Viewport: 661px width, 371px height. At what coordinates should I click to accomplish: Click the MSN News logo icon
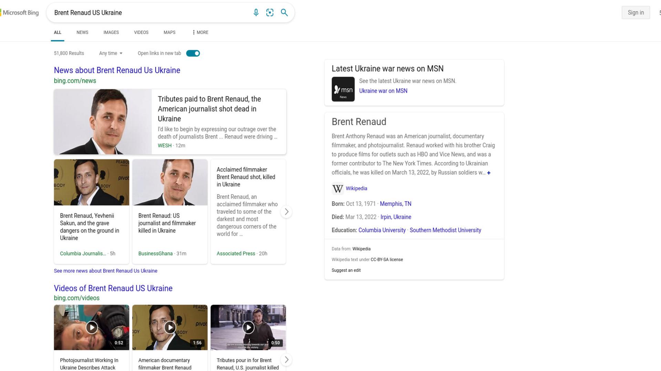(343, 89)
